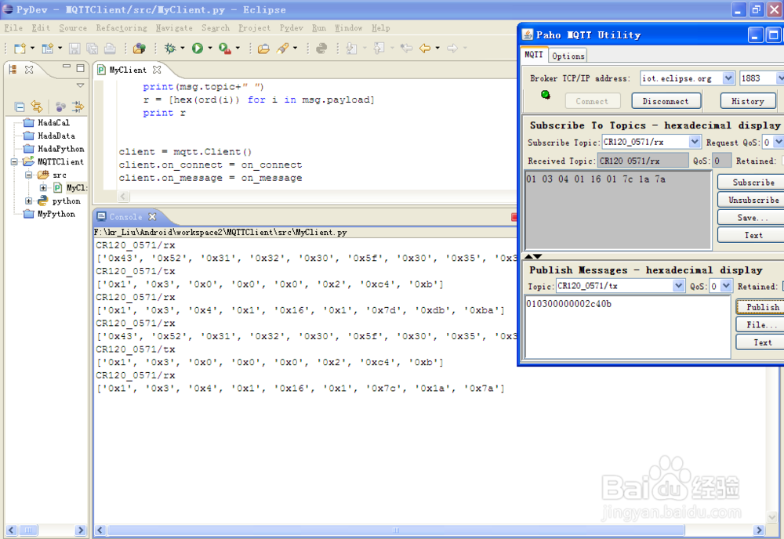784x539 pixels.
Task: Click the New file toolbar icon
Action: pos(20,48)
